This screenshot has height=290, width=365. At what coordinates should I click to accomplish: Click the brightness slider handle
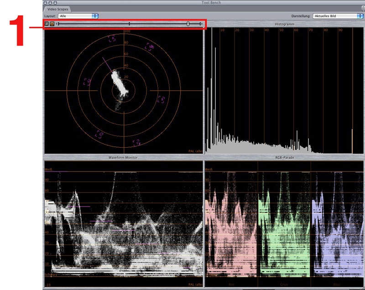[x=188, y=24]
